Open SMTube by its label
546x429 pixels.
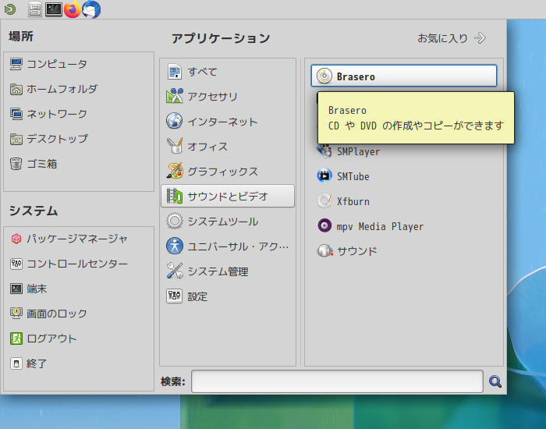353,176
